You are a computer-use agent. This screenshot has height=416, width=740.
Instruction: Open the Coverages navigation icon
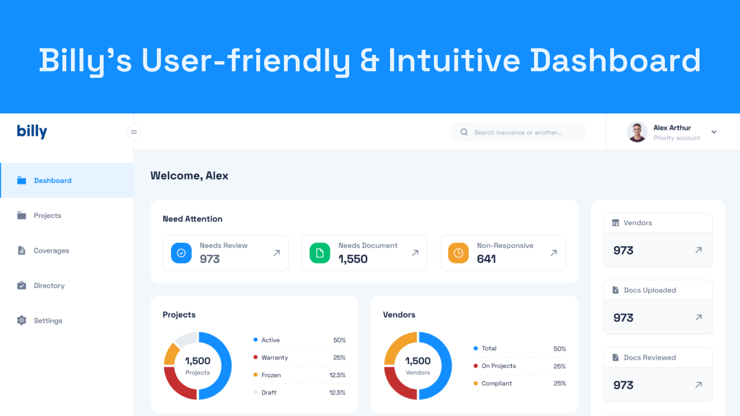tap(21, 249)
